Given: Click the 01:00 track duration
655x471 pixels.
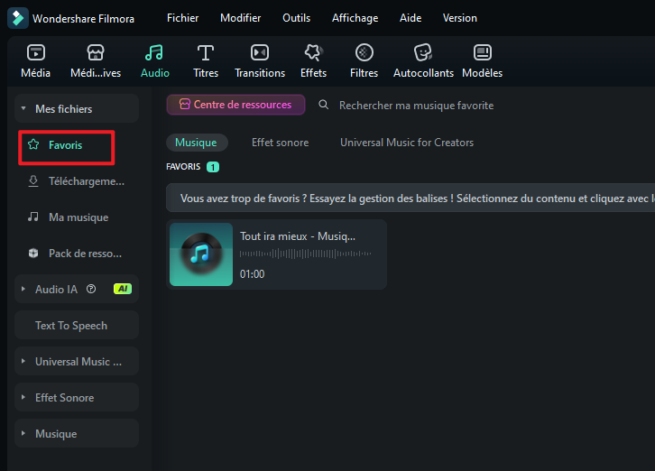Looking at the screenshot, I should pos(252,274).
